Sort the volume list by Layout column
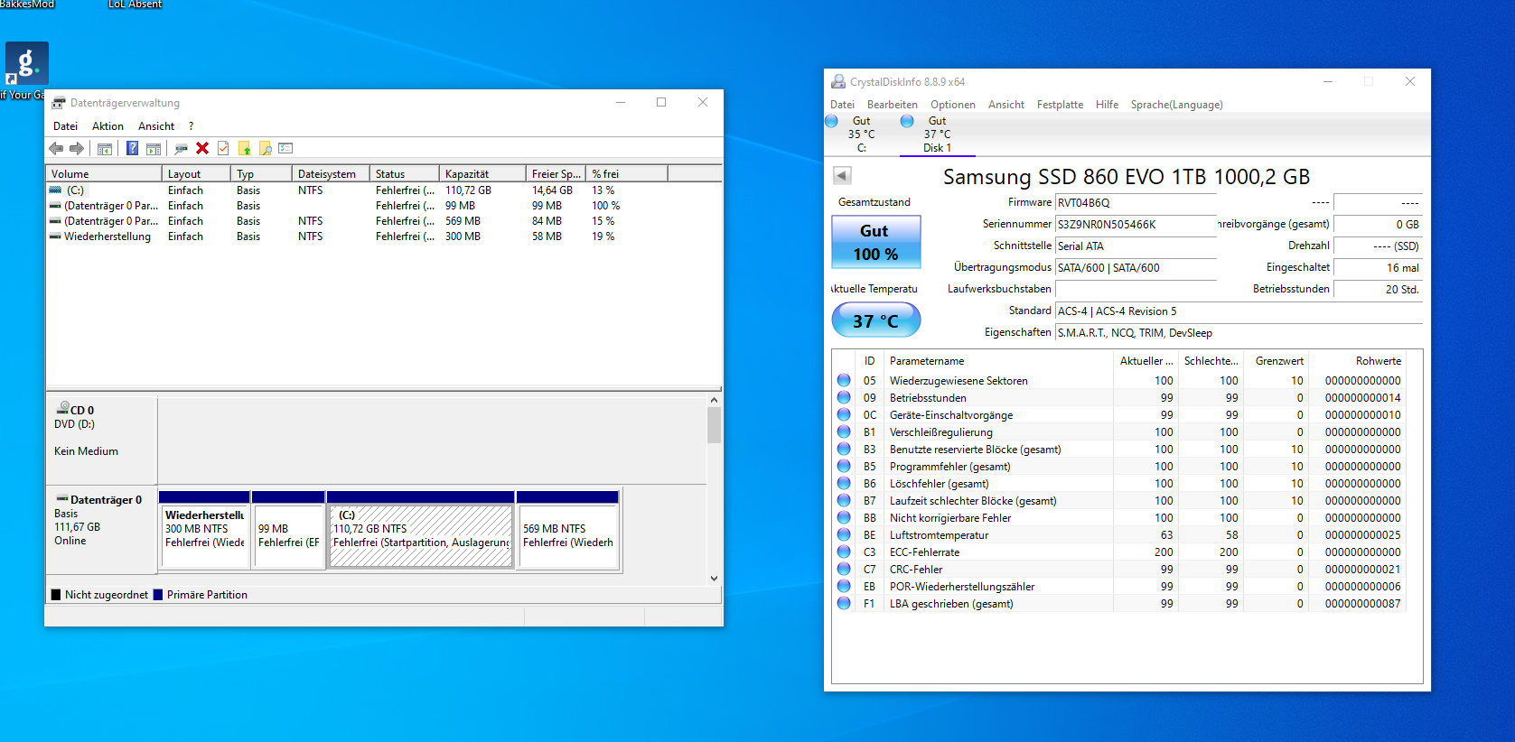This screenshot has width=1515, height=742. click(x=197, y=173)
